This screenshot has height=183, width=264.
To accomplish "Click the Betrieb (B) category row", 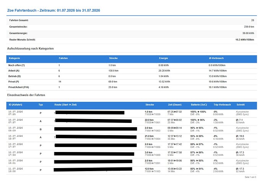I will pos(132,76).
